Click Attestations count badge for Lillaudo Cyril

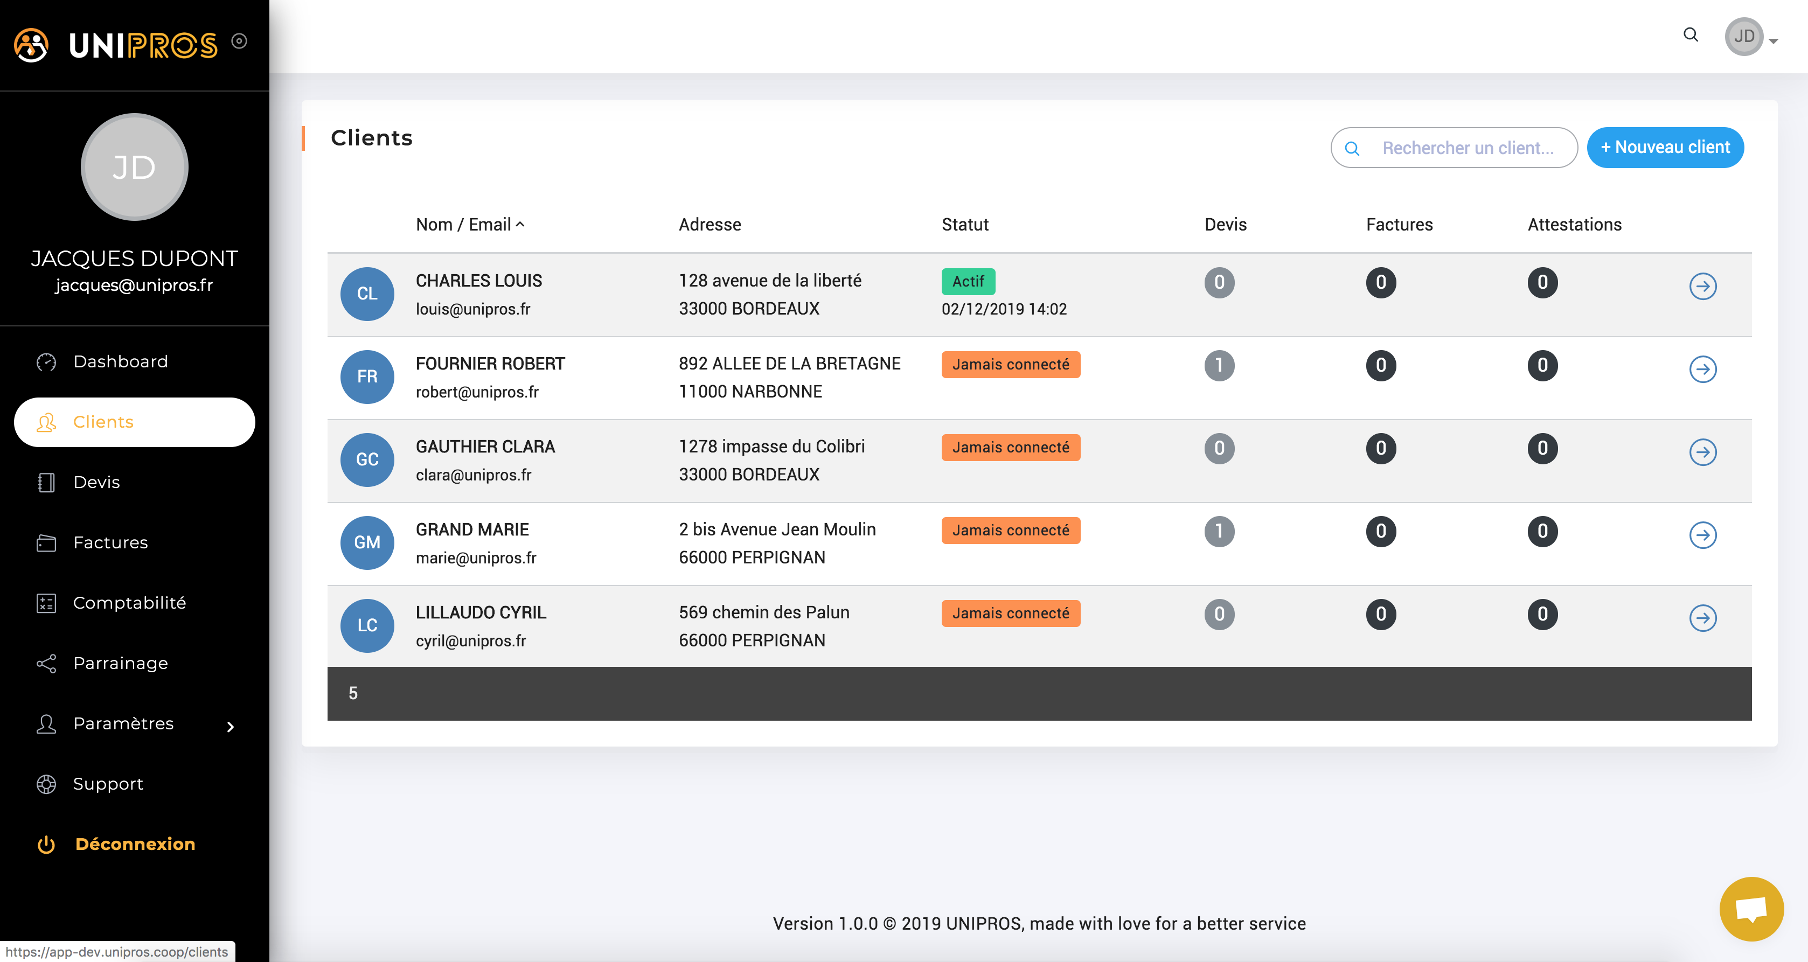point(1542,614)
